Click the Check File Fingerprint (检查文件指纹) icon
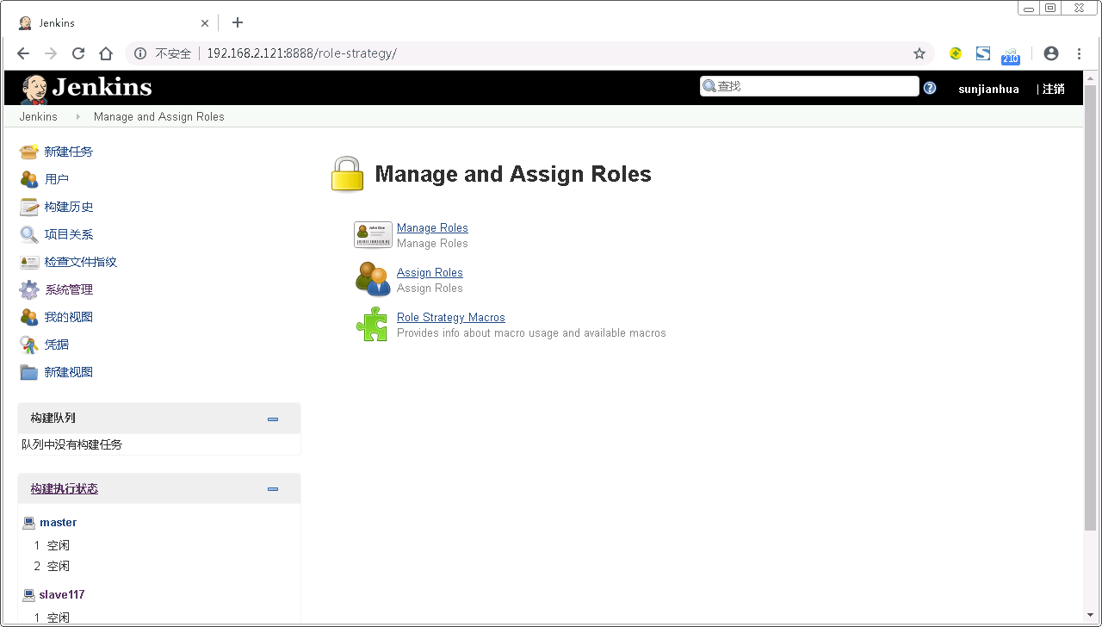This screenshot has width=1102, height=627. pos(29,262)
